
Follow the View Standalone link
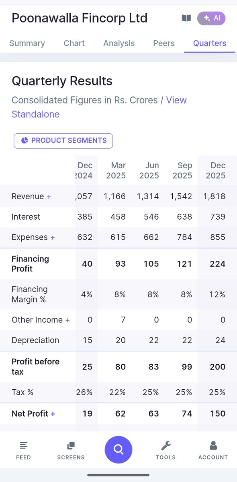tap(99, 107)
